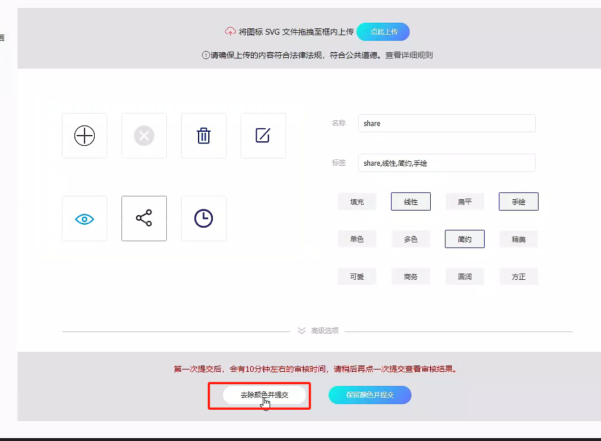Click the red 第一次提交后 review notice text

(316, 369)
